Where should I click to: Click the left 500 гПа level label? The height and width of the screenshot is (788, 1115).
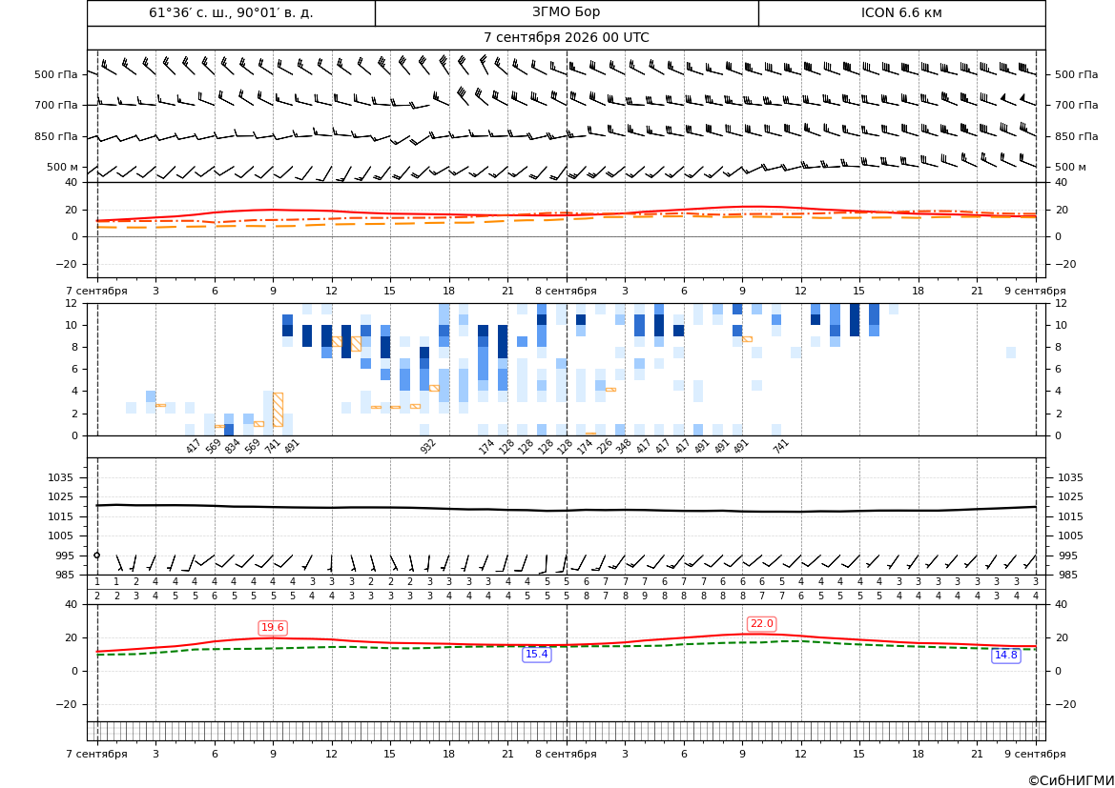[56, 74]
